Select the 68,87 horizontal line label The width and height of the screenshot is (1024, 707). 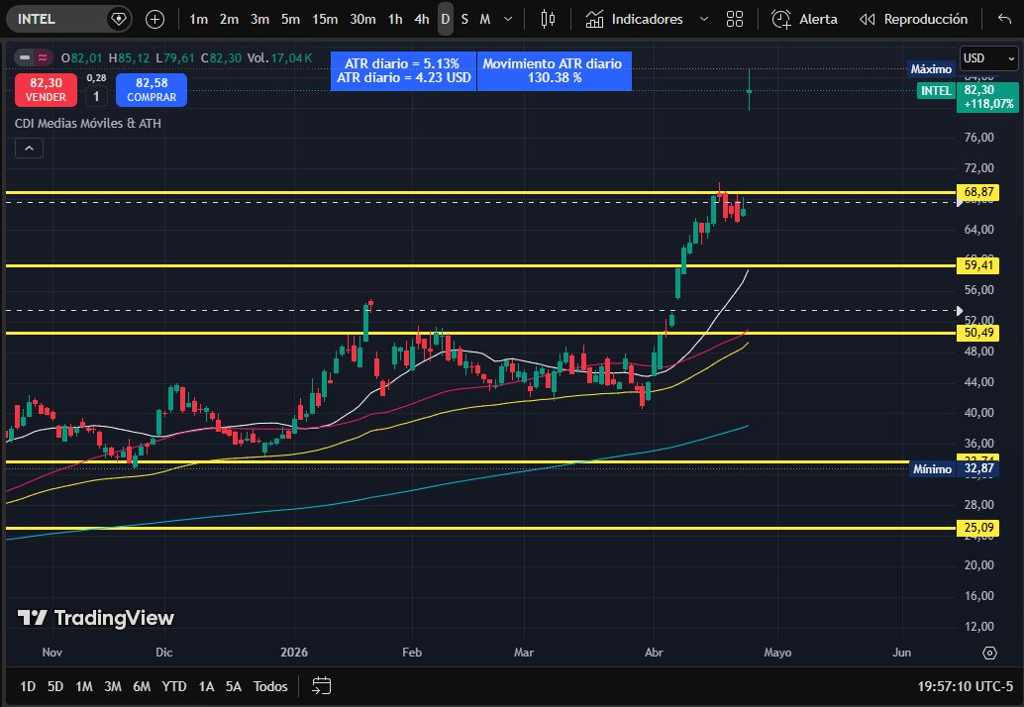pyautogui.click(x=978, y=192)
